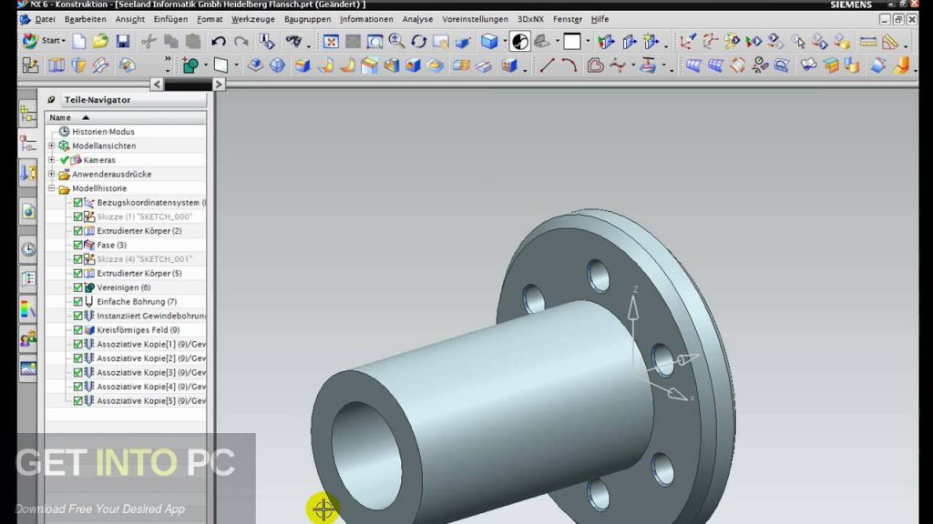Screen dimensions: 933x524
Task: Toggle checkbox for Skizze (1) SKETCH_000
Action: coord(78,217)
